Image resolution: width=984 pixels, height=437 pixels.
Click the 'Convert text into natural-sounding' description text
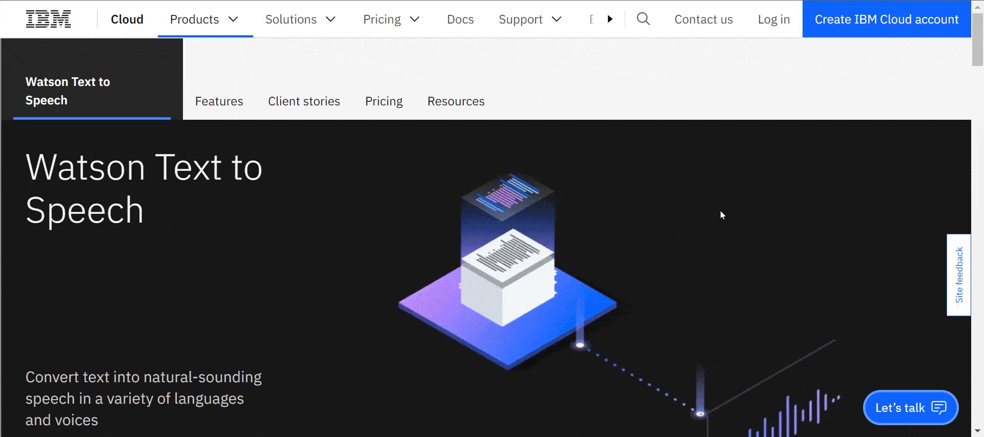pos(143,399)
